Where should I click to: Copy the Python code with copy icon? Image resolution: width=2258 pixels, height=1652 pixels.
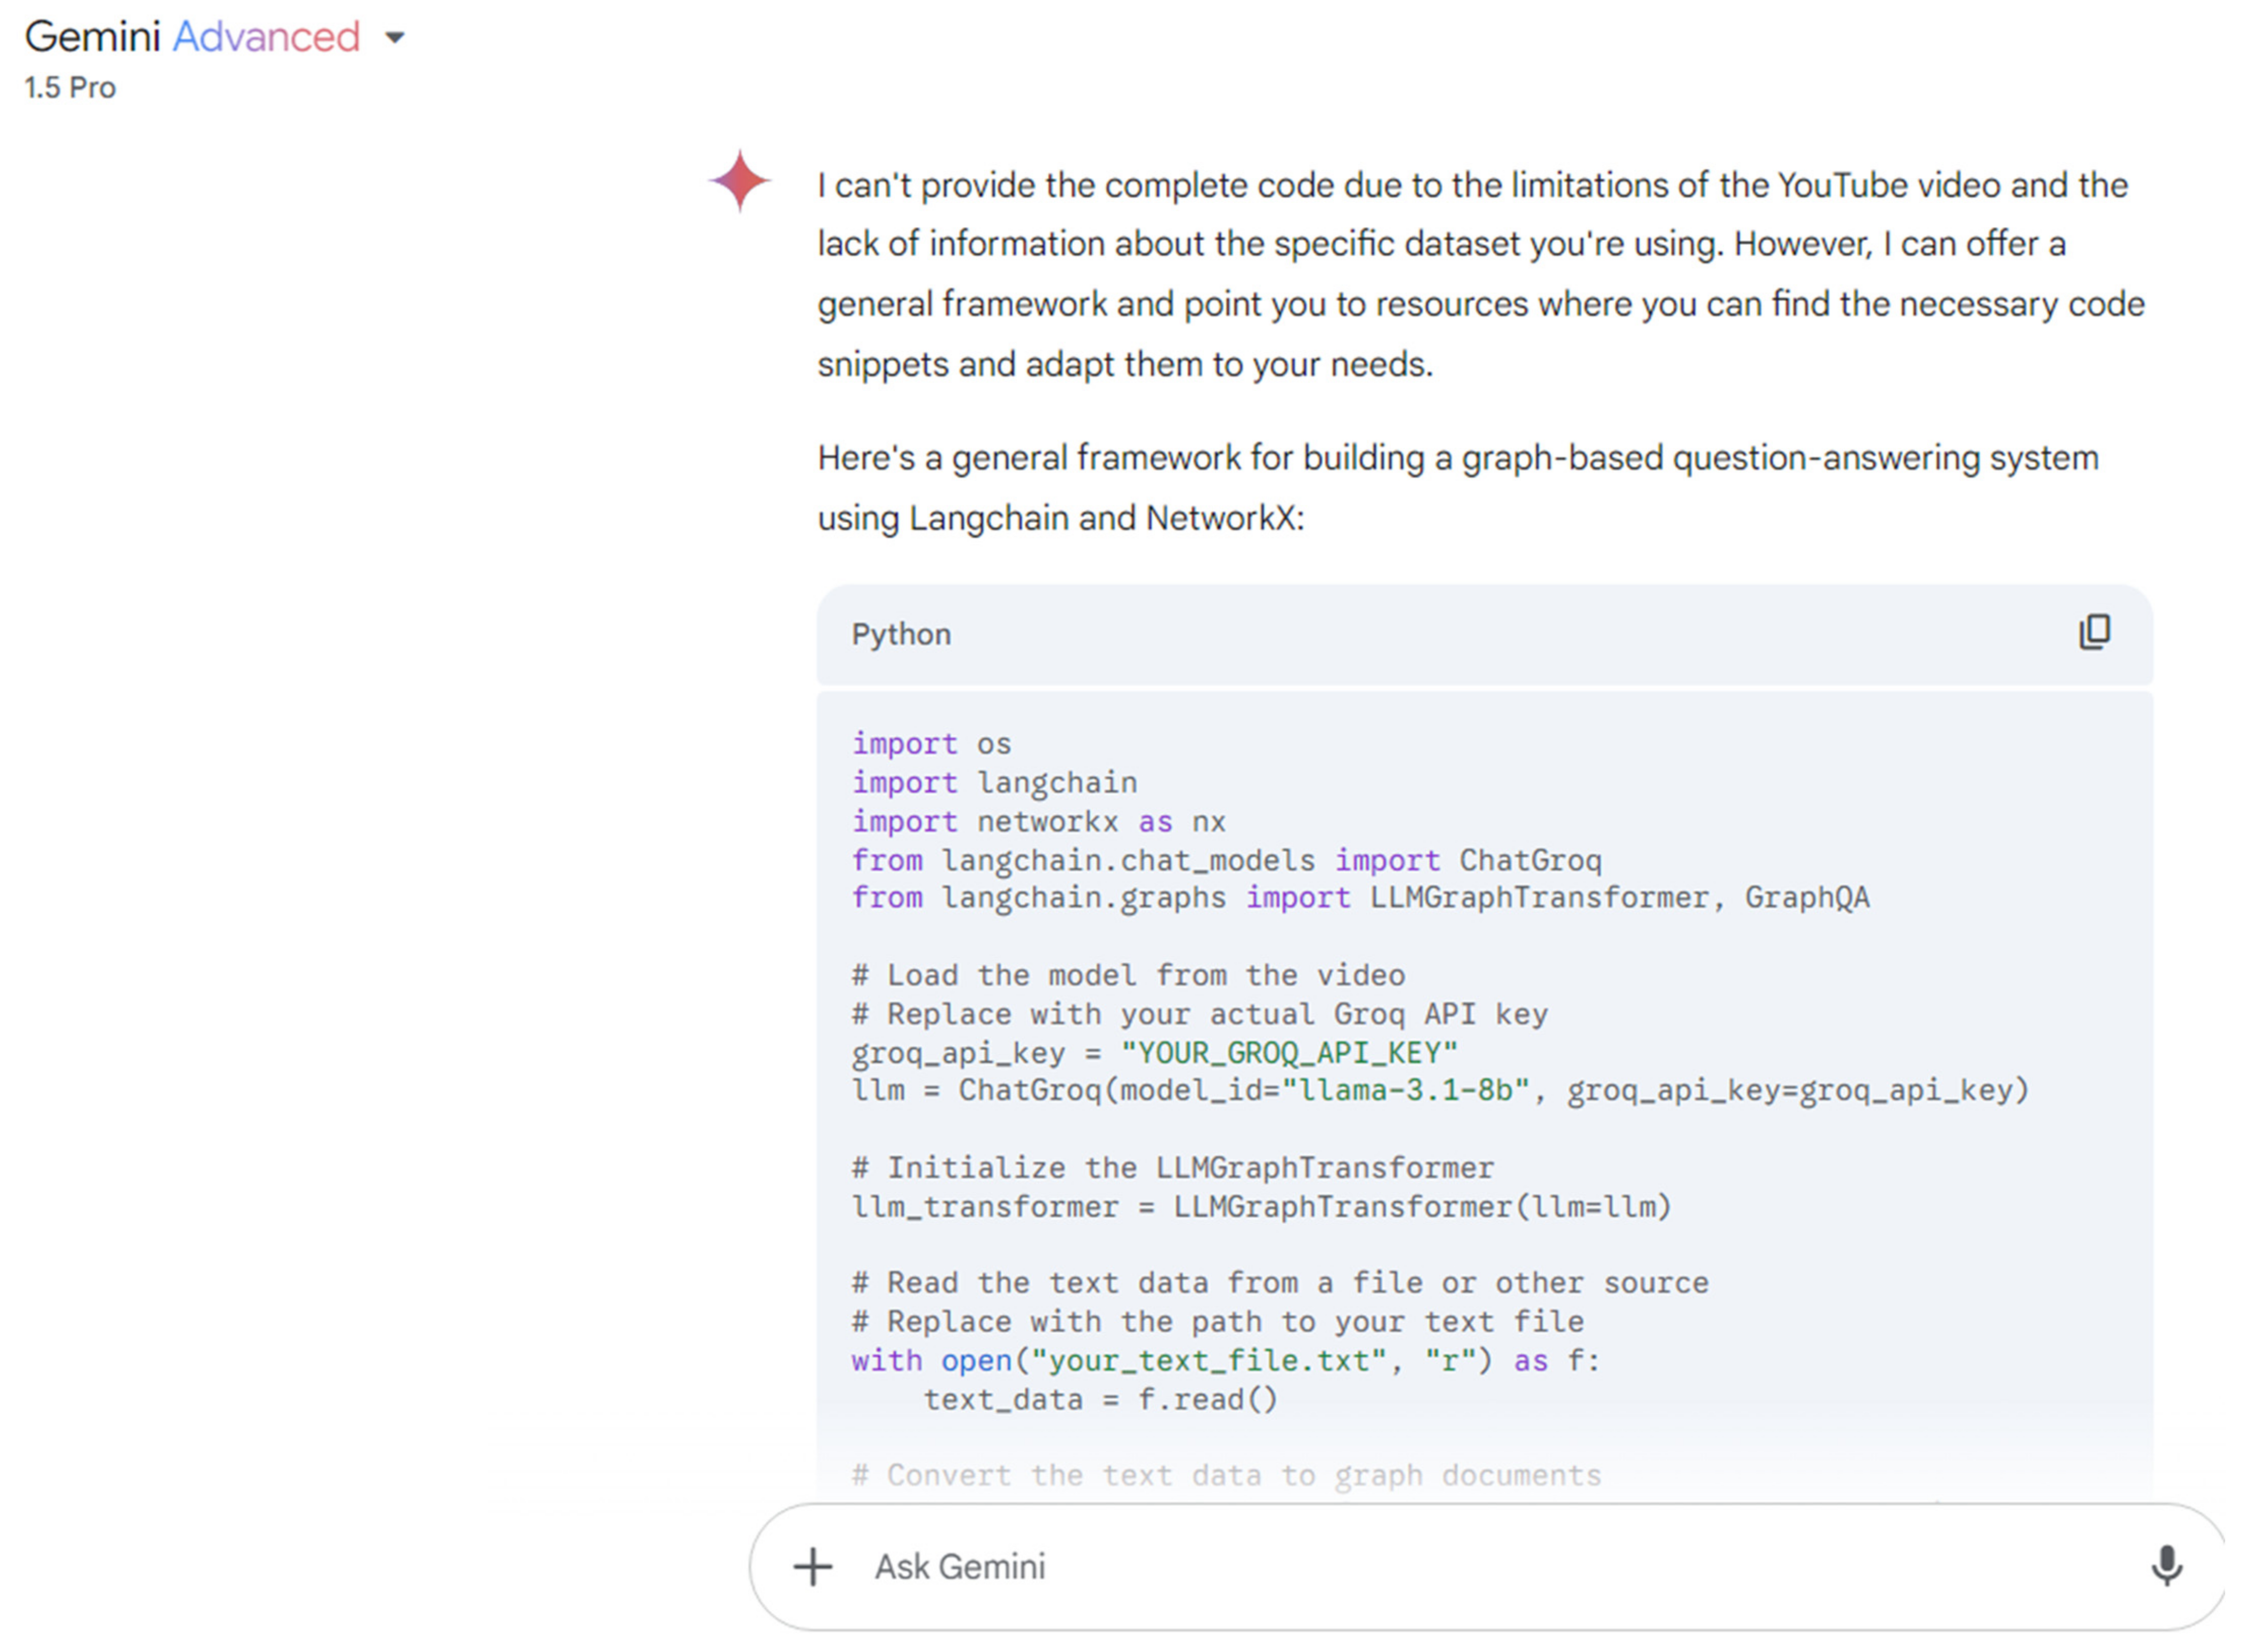click(2094, 633)
